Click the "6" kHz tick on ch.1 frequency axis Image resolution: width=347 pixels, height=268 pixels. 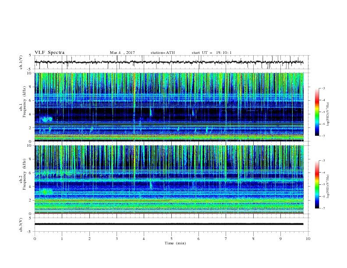[30, 100]
